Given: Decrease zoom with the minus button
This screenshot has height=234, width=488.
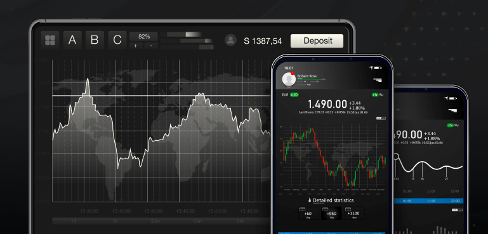Looking at the screenshot, I should pos(151,46).
